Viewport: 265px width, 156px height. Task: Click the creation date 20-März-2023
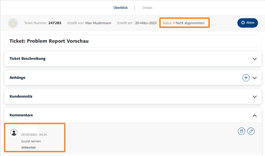146,23
